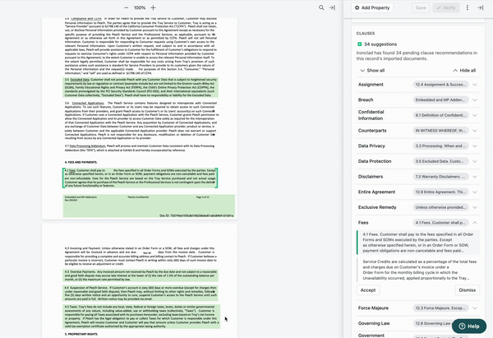The height and width of the screenshot is (338, 493).
Task: Zoom in with the plus icon
Action: pyautogui.click(x=153, y=7)
